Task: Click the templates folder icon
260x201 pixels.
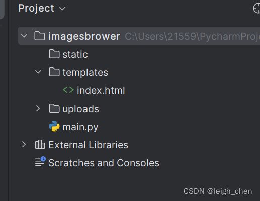Action: [x=54, y=72]
